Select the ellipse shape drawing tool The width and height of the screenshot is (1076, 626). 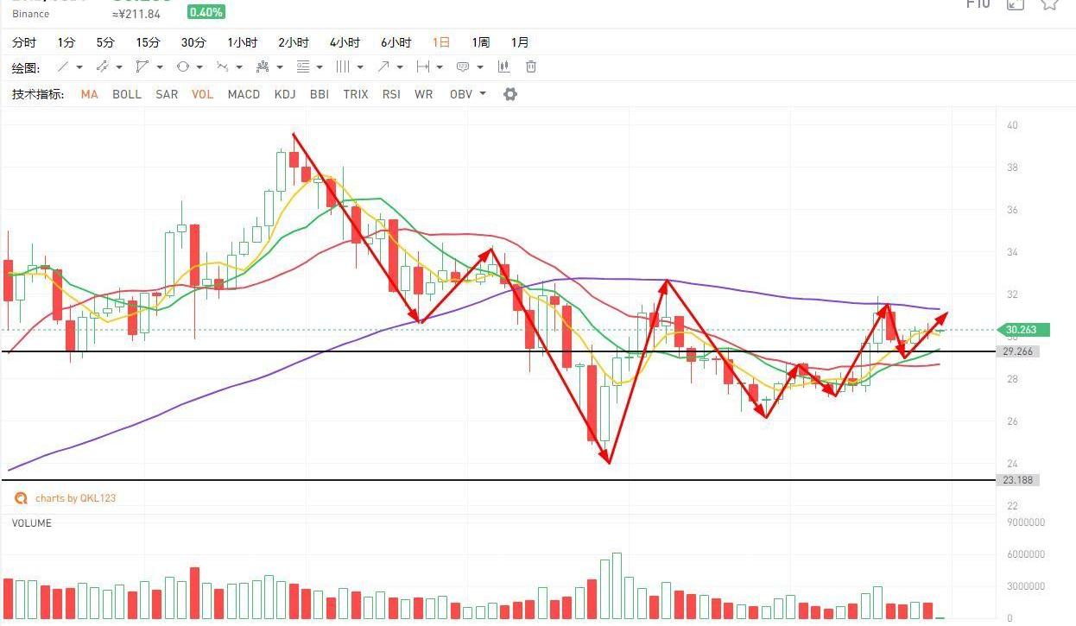click(183, 67)
